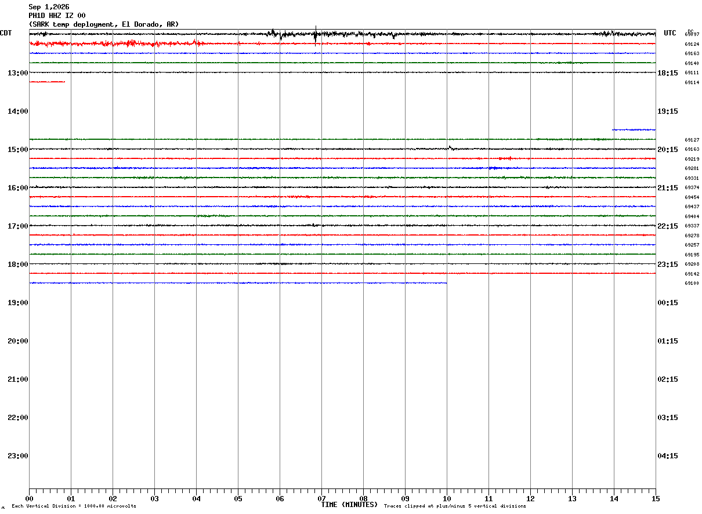Click the 13:00 CDT hour label

[18, 73]
